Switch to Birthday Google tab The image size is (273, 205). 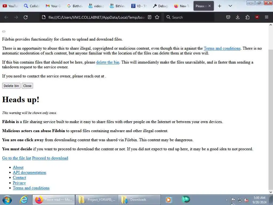[75, 6]
